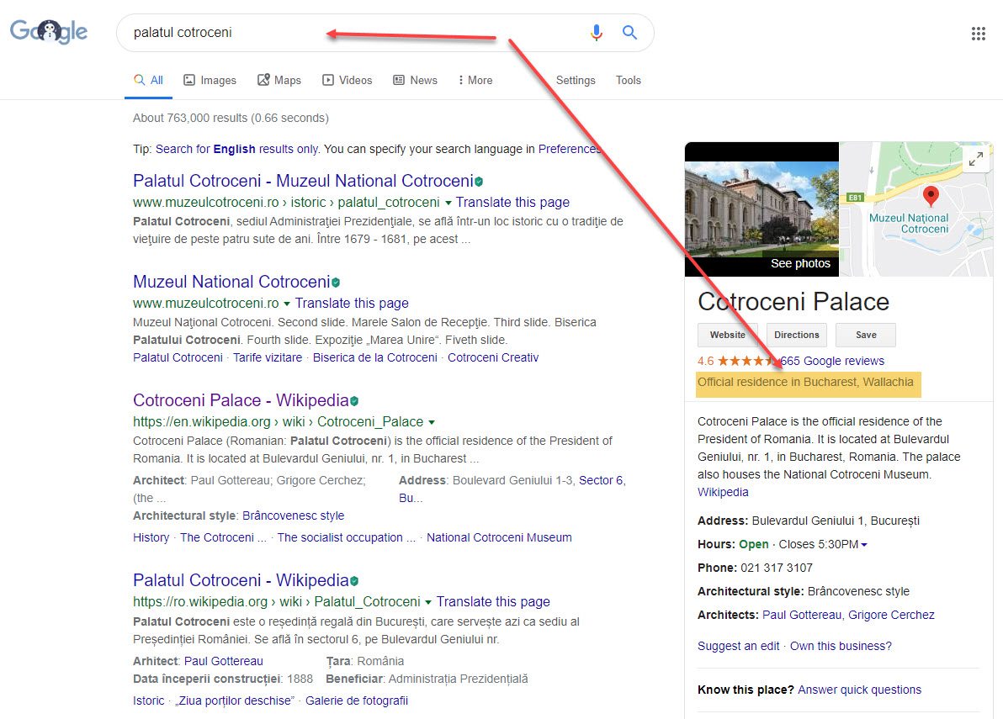Click the red map pin marker
The width and height of the screenshot is (1003, 719).
tap(931, 197)
